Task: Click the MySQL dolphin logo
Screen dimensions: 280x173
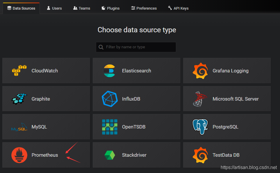Action: coord(19,127)
